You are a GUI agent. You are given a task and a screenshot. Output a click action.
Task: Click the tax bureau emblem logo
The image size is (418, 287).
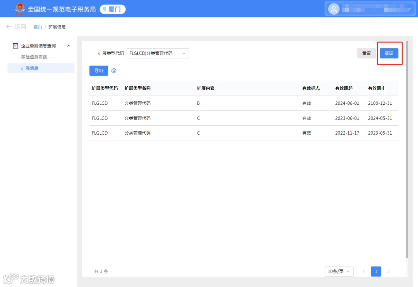[x=20, y=9]
